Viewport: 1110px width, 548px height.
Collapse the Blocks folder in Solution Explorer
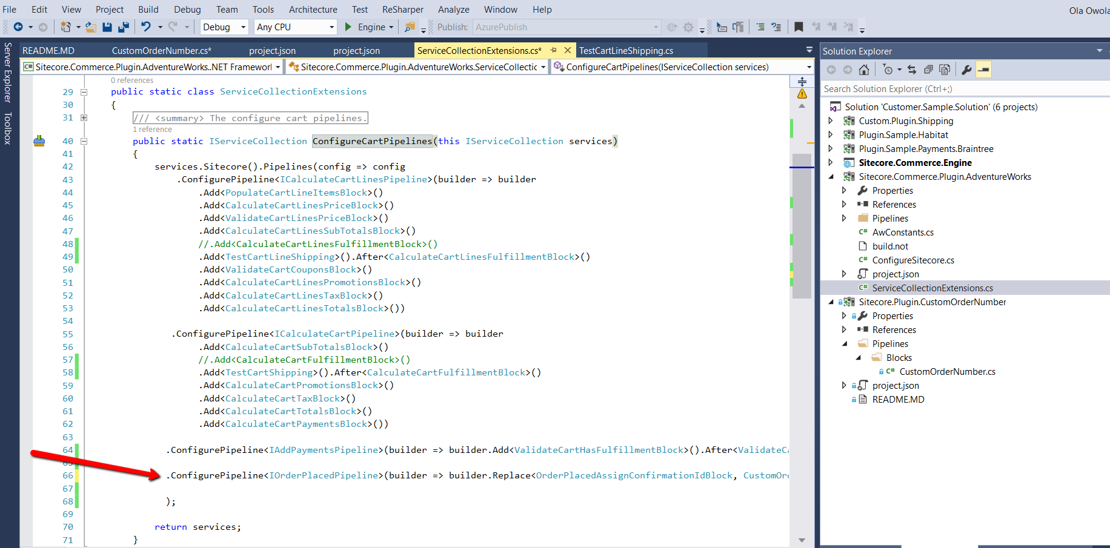(859, 357)
